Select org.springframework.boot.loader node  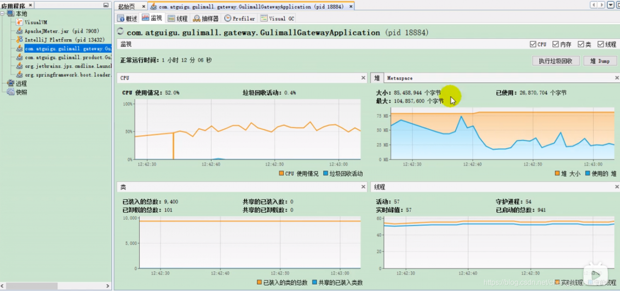pos(68,75)
